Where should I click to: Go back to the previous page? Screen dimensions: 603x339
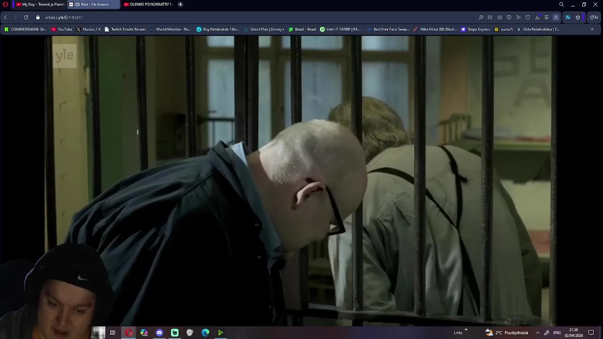5,17
